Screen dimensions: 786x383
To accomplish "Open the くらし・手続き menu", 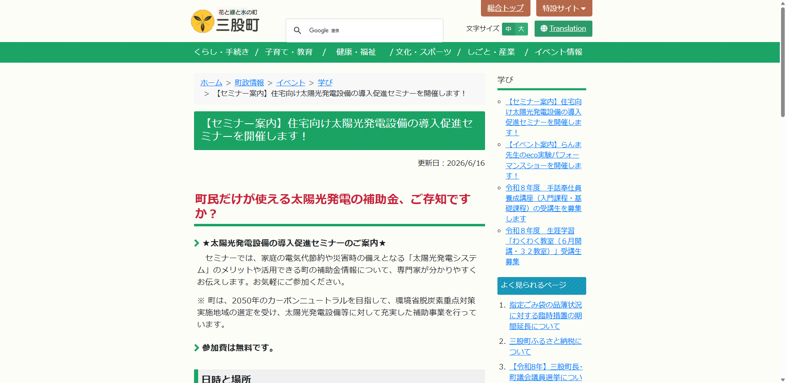I will (x=221, y=52).
